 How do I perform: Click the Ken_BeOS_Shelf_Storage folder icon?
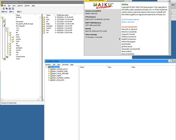point(5,24)
